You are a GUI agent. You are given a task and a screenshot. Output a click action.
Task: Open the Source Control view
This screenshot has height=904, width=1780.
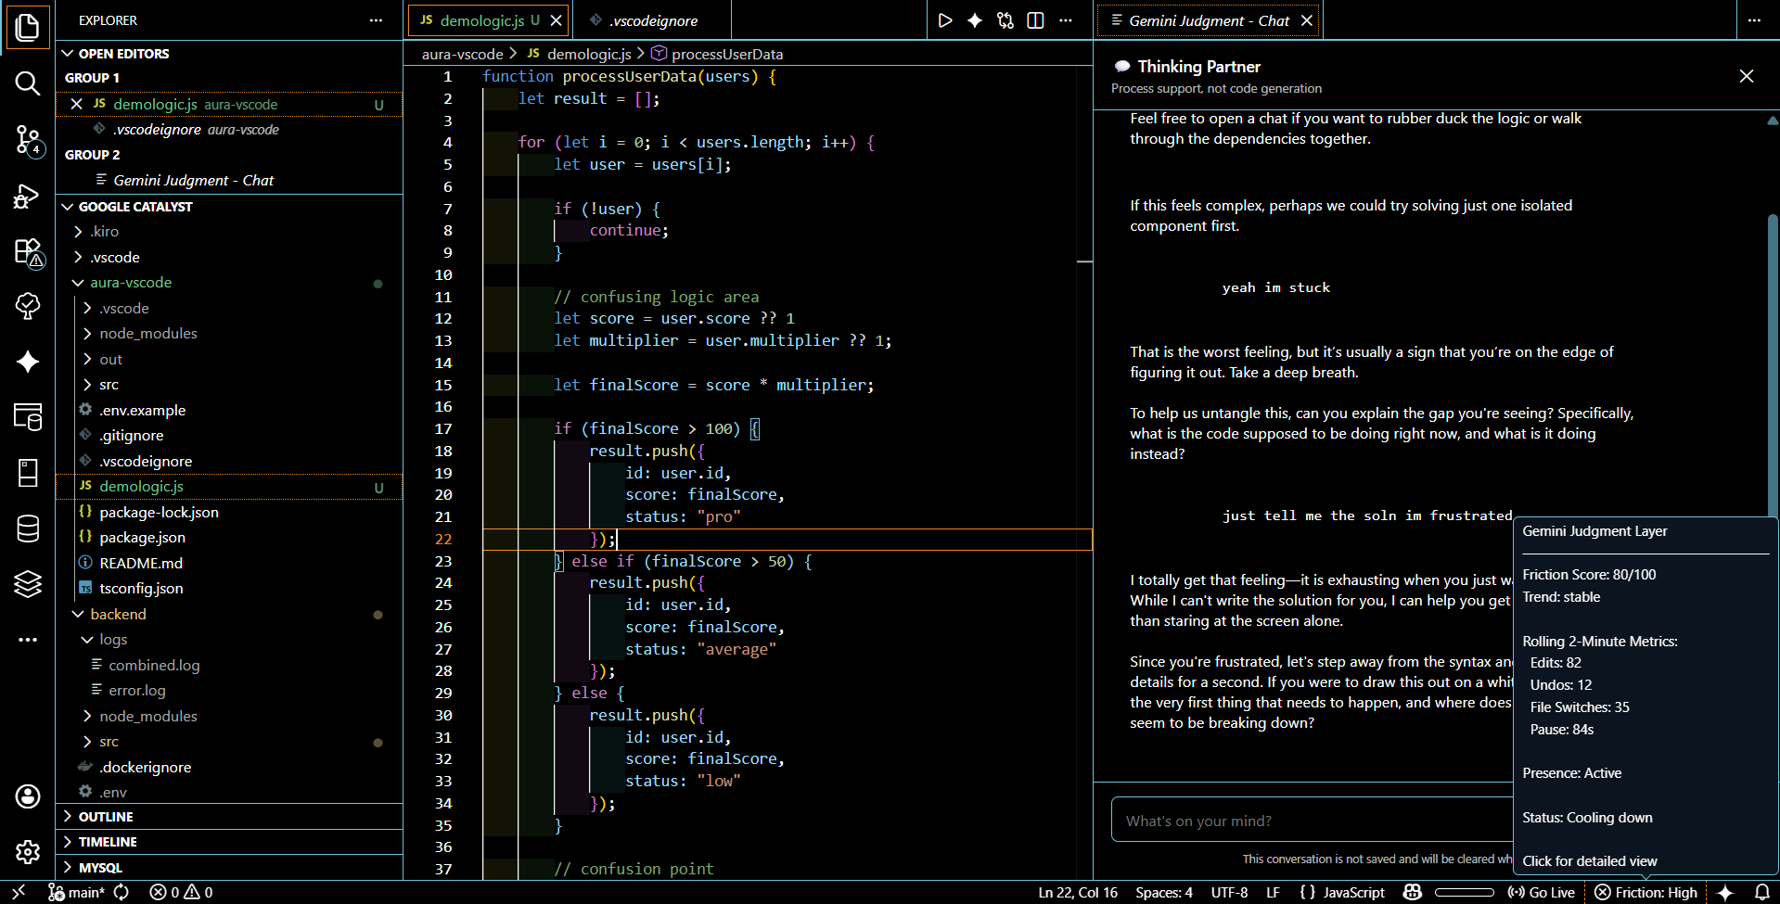[x=28, y=140]
